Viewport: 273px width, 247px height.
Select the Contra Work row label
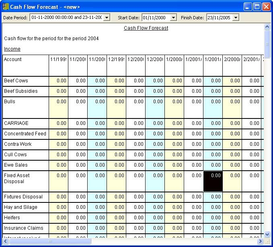(26, 144)
